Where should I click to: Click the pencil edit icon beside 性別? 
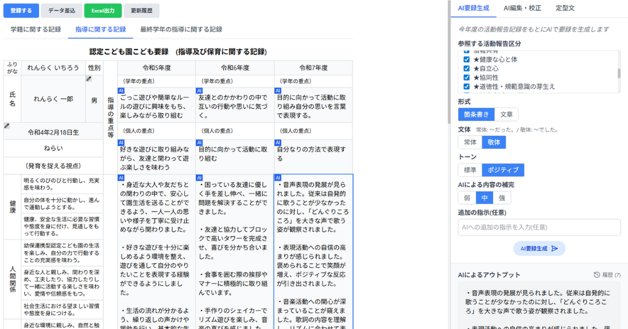(x=89, y=79)
